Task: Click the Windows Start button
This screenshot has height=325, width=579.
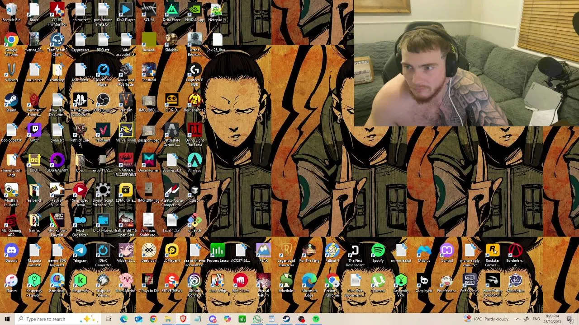Action: pyautogui.click(x=7, y=319)
